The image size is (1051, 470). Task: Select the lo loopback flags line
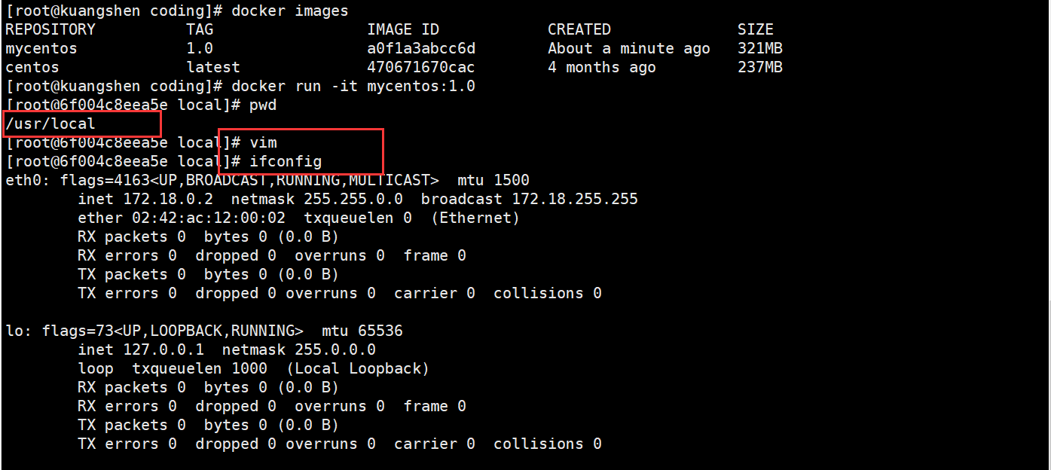click(x=204, y=331)
